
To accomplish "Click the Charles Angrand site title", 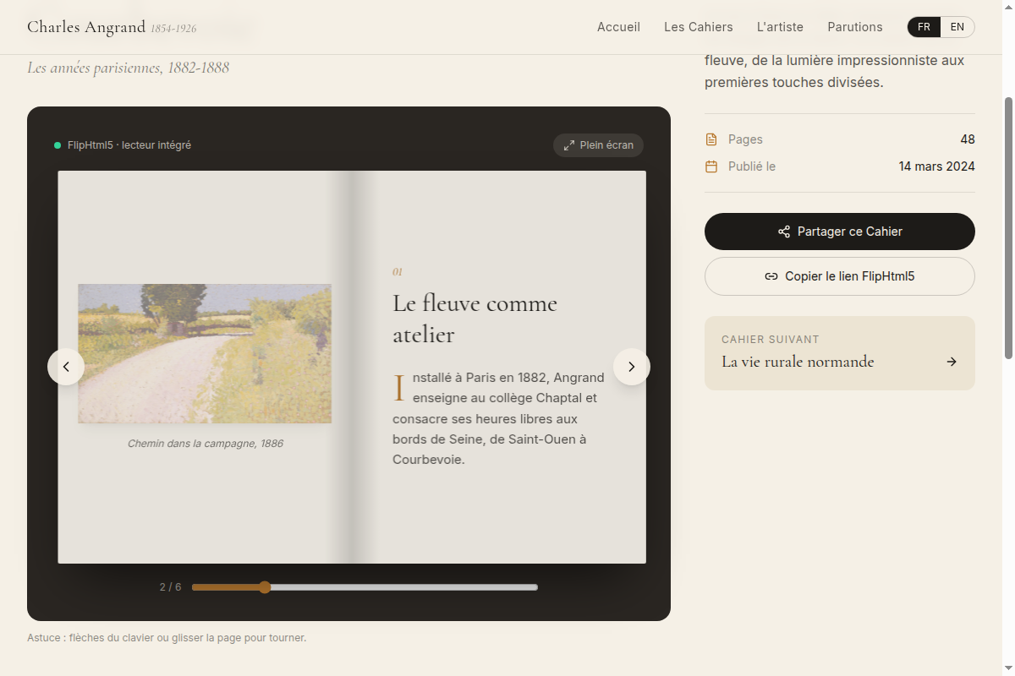I will (x=86, y=27).
